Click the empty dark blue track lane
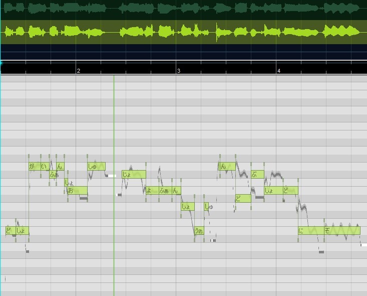 (x=183, y=52)
